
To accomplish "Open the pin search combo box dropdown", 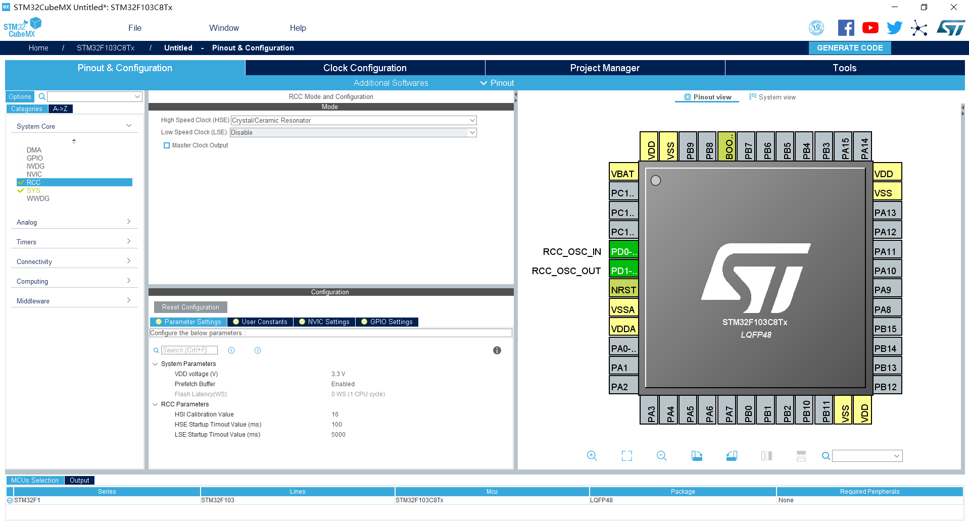I will 897,456.
